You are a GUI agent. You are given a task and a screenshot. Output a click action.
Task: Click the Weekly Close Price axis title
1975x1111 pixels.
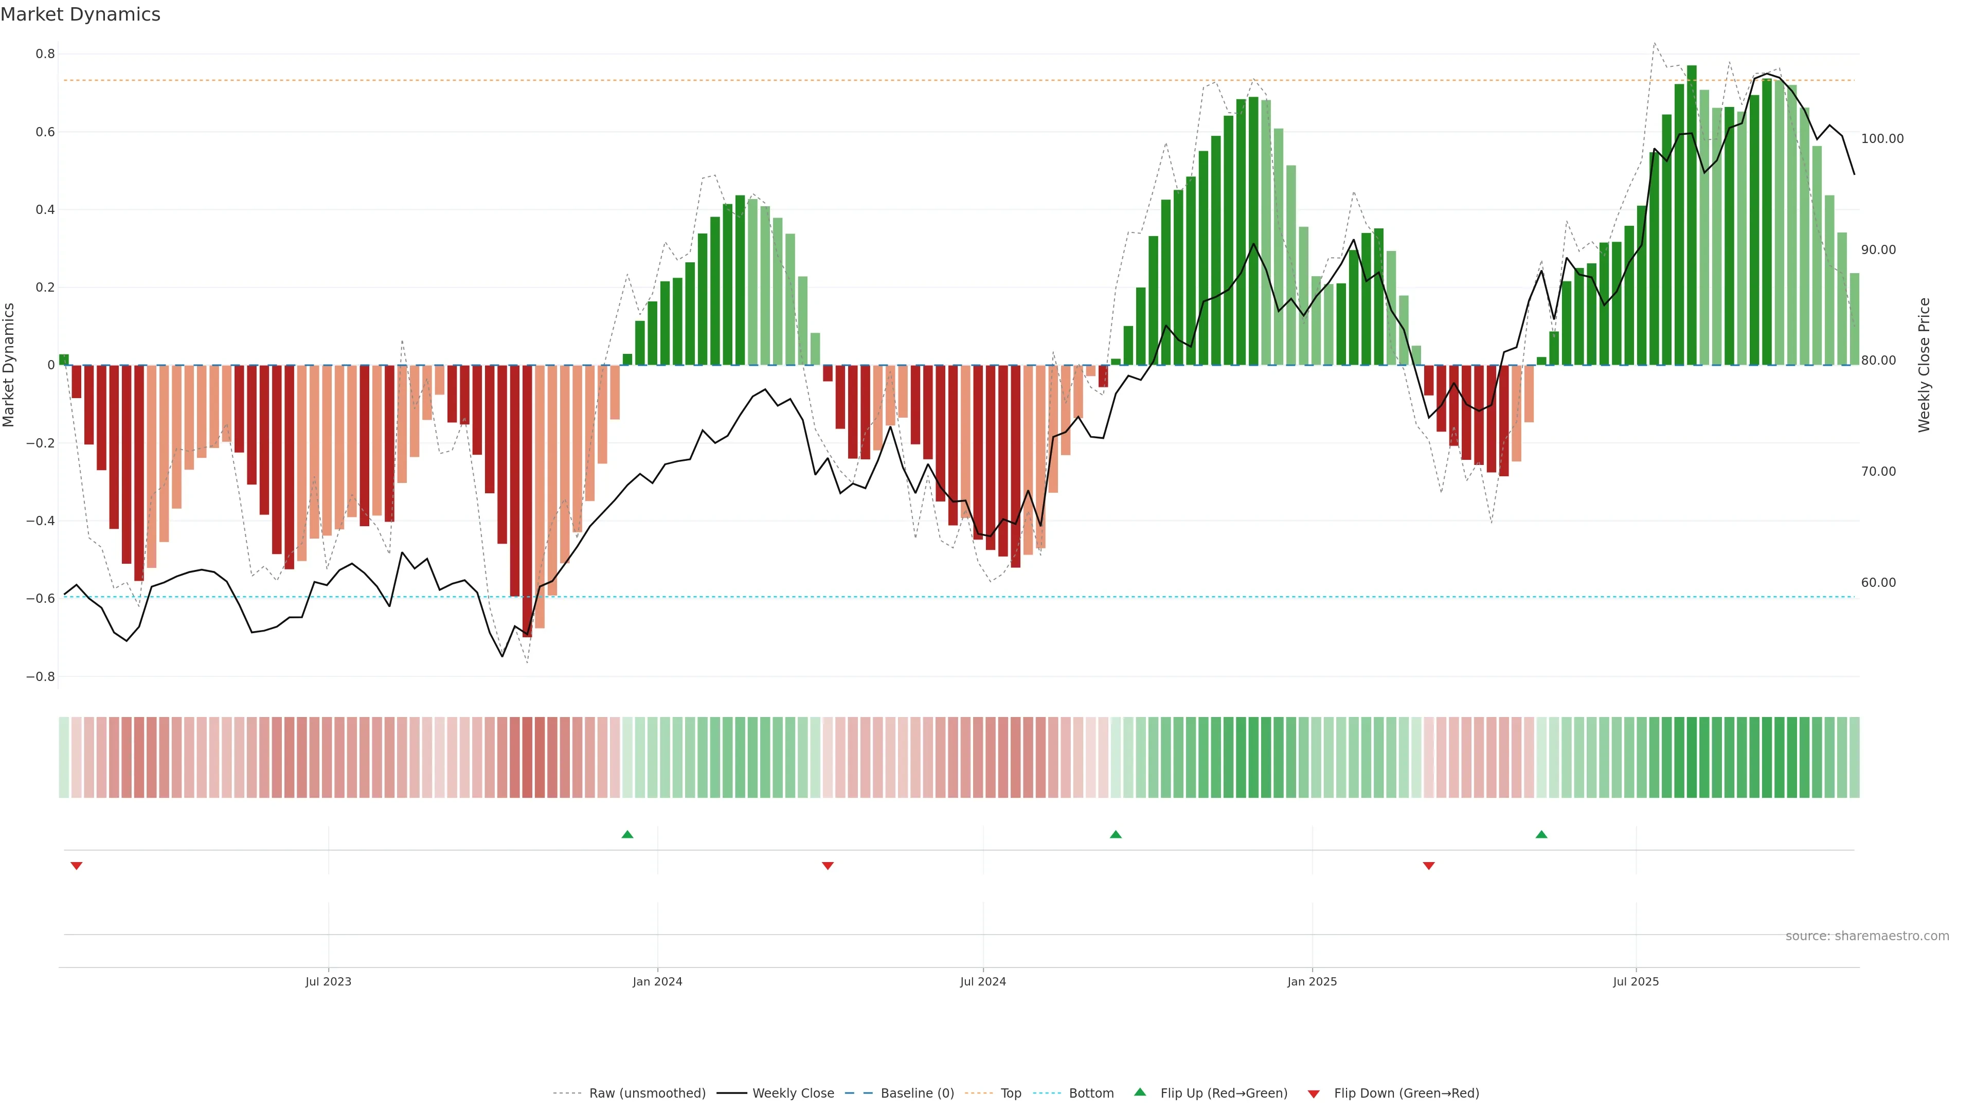pyautogui.click(x=1924, y=365)
